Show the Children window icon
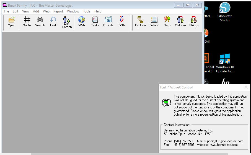The height and width of the screenshot is (155, 251). pos(180,22)
